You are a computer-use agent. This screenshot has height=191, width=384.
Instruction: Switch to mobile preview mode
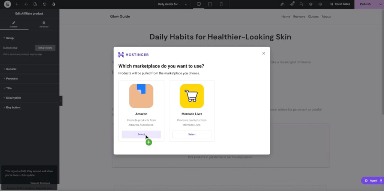tap(221, 4)
